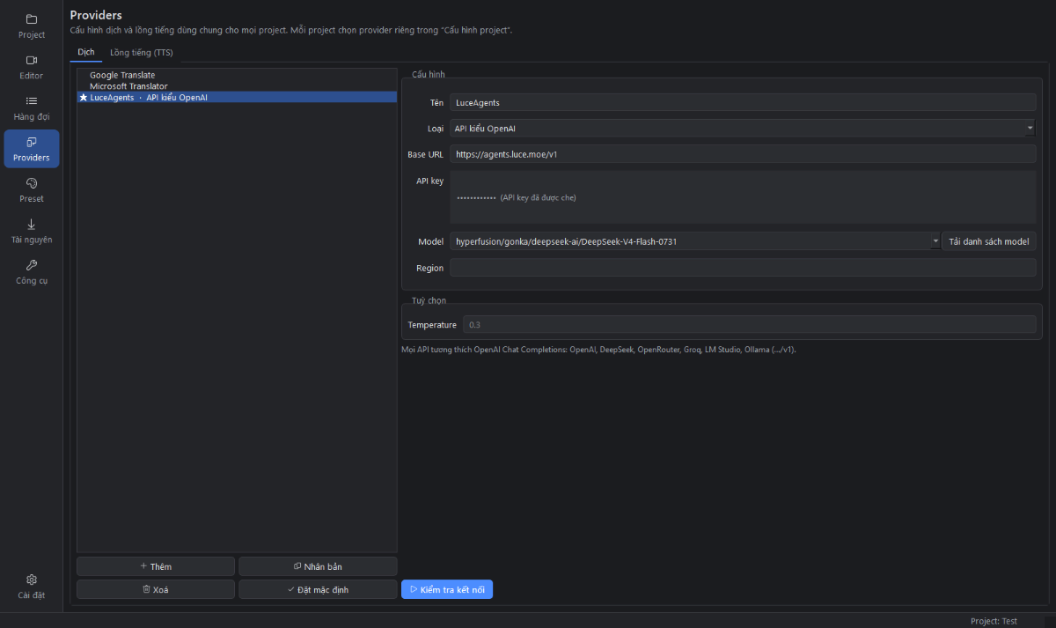Click into the API key field
The image size is (1056, 628).
pos(743,197)
